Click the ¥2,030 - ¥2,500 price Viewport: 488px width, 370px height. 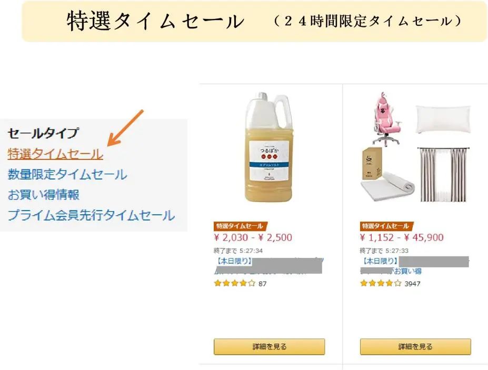pyautogui.click(x=253, y=238)
